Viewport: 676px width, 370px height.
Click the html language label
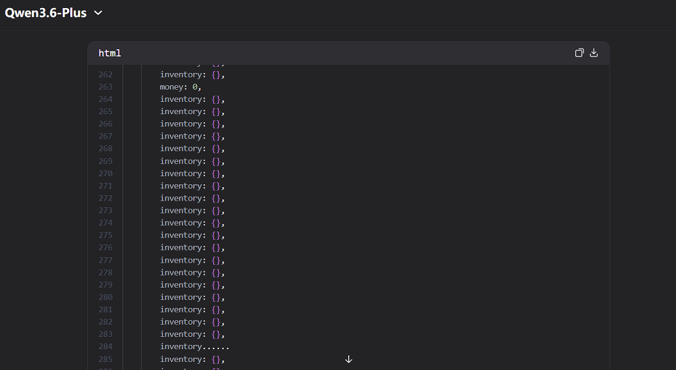point(110,53)
